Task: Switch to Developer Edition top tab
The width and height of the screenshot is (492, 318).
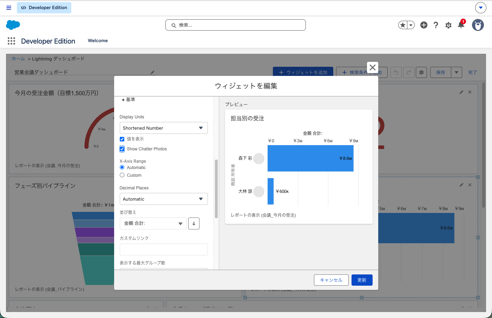Action: (x=44, y=8)
